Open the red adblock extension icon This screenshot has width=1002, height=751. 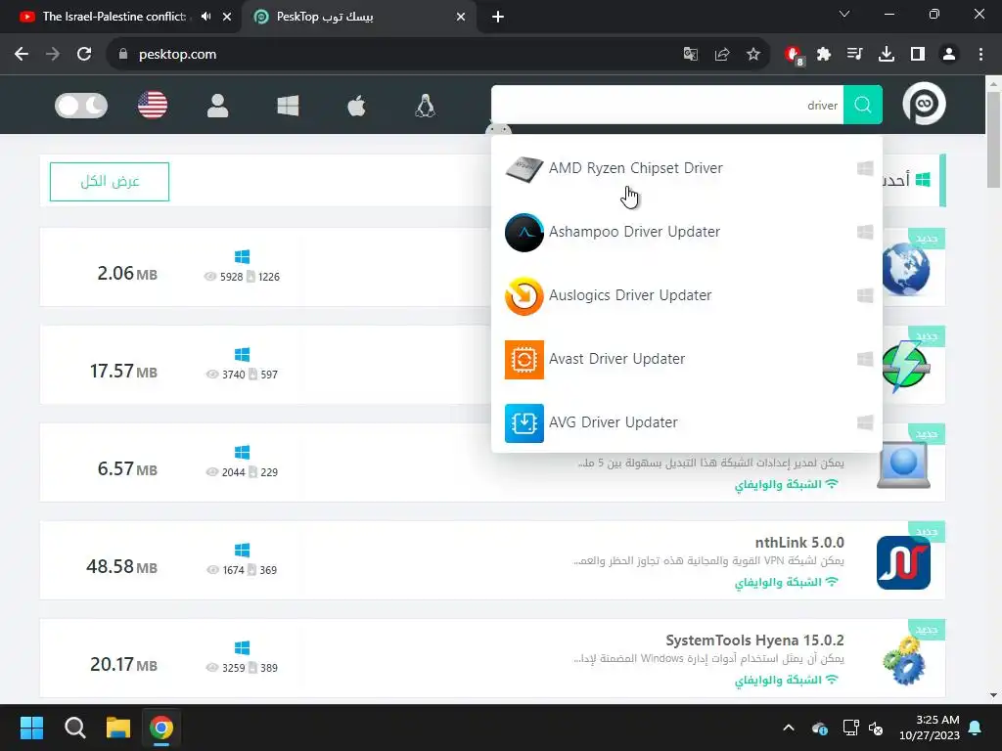[x=794, y=56]
